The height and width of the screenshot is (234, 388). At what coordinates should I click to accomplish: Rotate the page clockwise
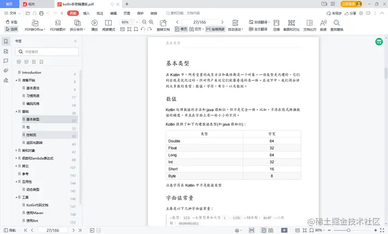point(149,29)
